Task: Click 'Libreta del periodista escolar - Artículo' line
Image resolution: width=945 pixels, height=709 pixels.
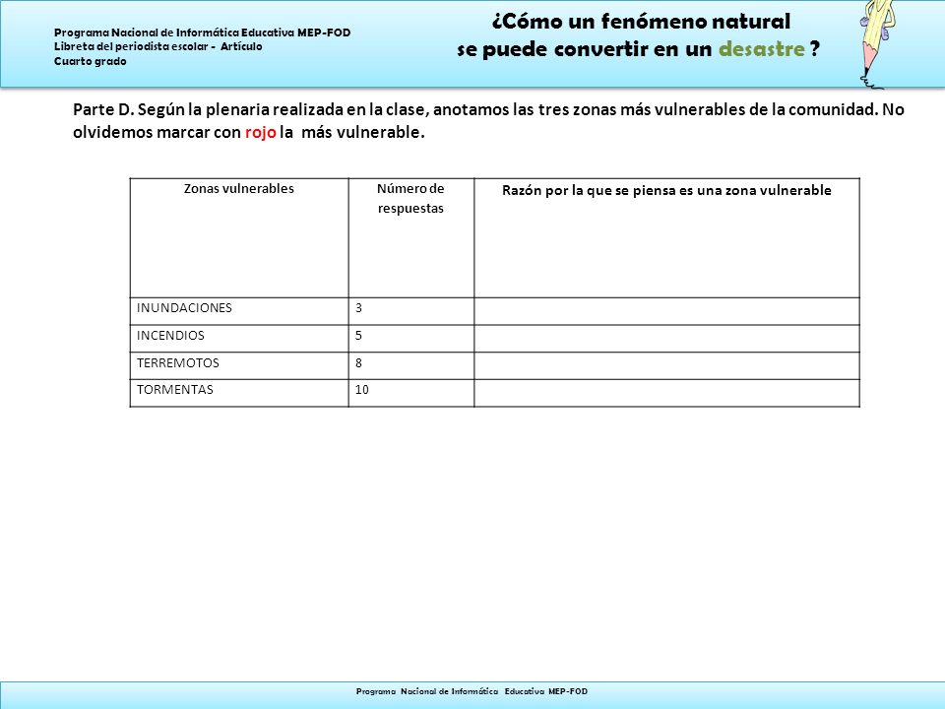Action: [157, 46]
